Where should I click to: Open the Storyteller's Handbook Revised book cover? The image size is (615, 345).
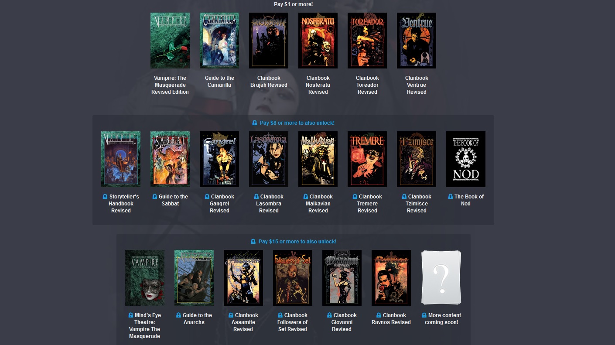click(121, 159)
